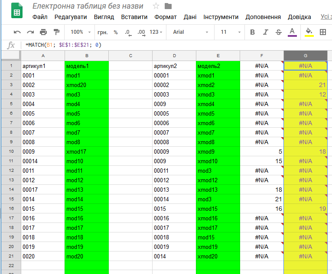Print the spreadsheet using printer icon

tap(43, 32)
